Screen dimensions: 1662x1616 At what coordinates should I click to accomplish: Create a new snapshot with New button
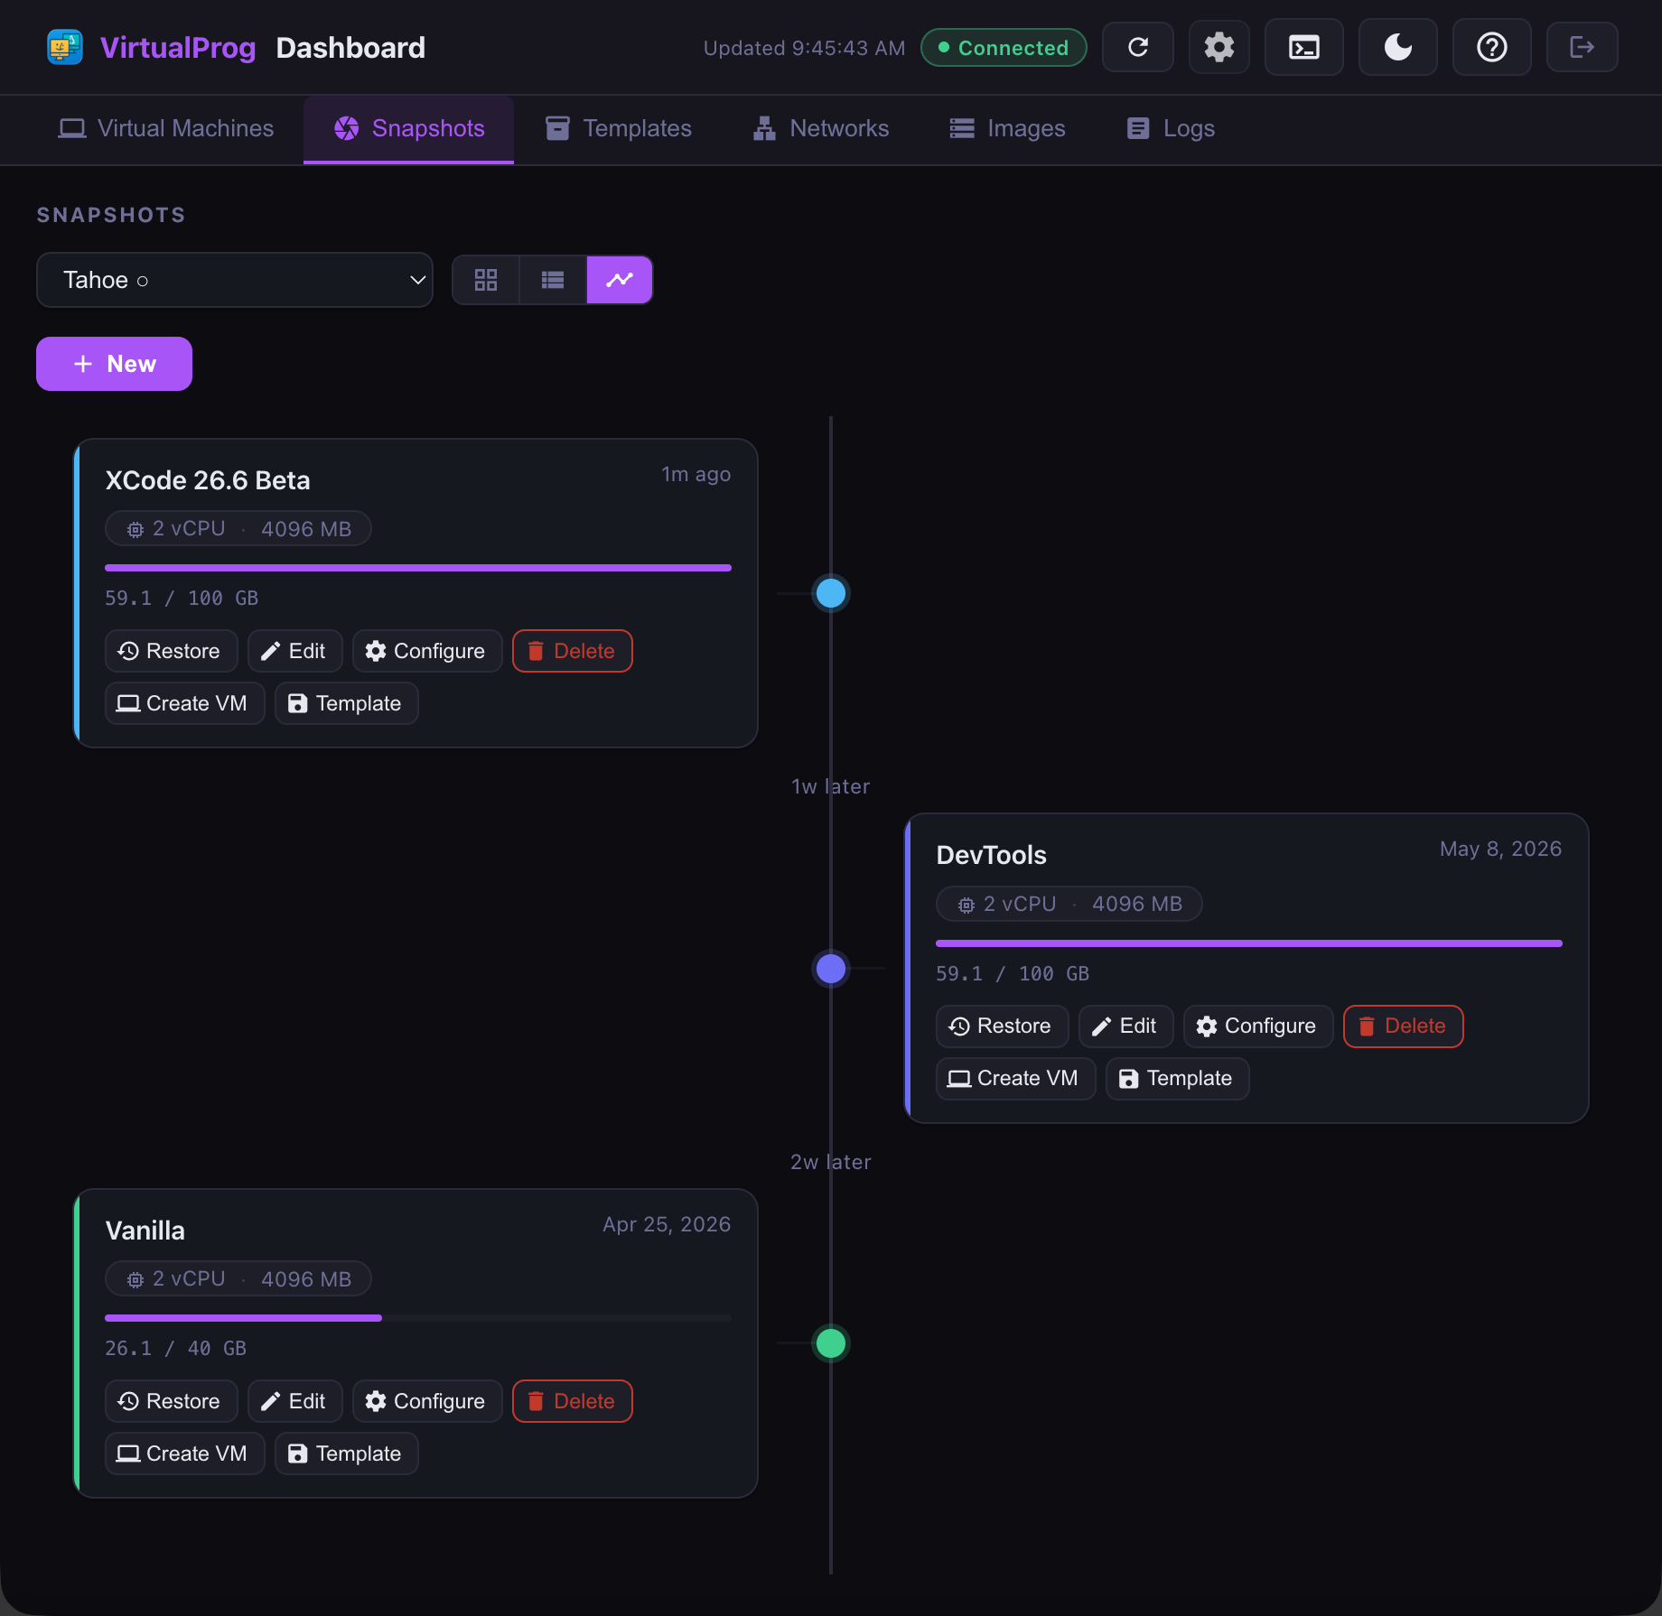114,364
